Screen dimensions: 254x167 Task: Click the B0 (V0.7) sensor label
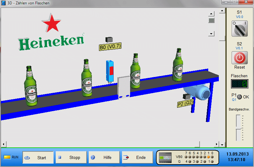point(110,47)
